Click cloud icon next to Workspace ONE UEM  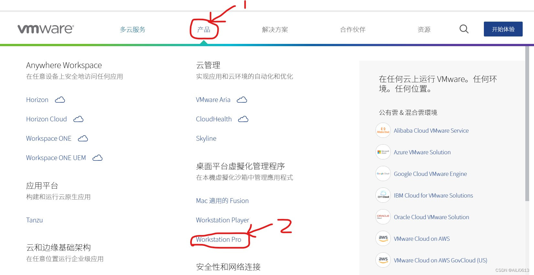[97, 158]
